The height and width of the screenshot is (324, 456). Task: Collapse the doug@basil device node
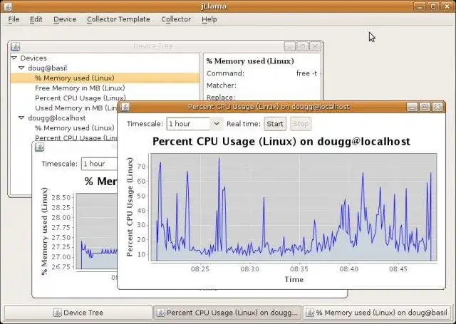21,68
